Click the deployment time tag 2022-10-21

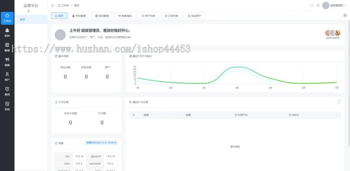click(101, 143)
